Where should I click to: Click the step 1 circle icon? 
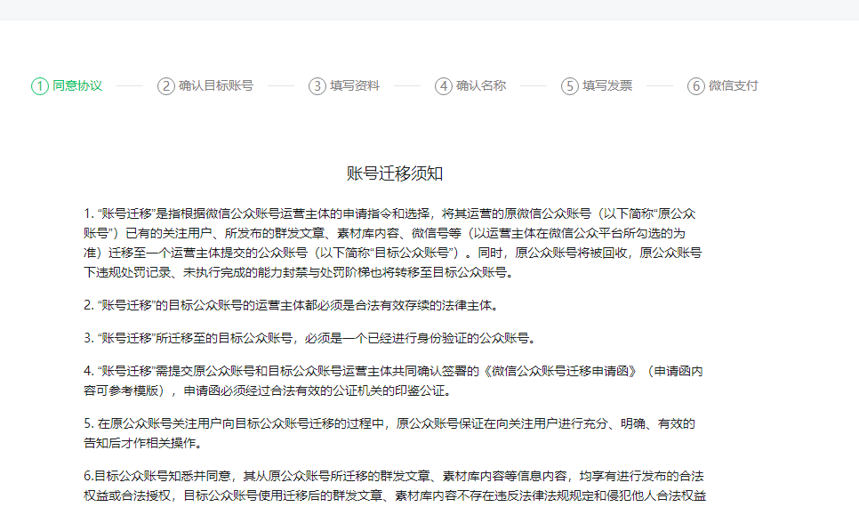click(40, 86)
